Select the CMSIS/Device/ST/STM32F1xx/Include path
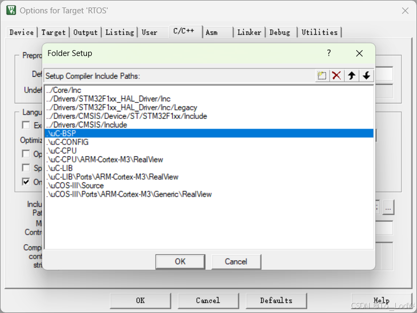 (209, 116)
